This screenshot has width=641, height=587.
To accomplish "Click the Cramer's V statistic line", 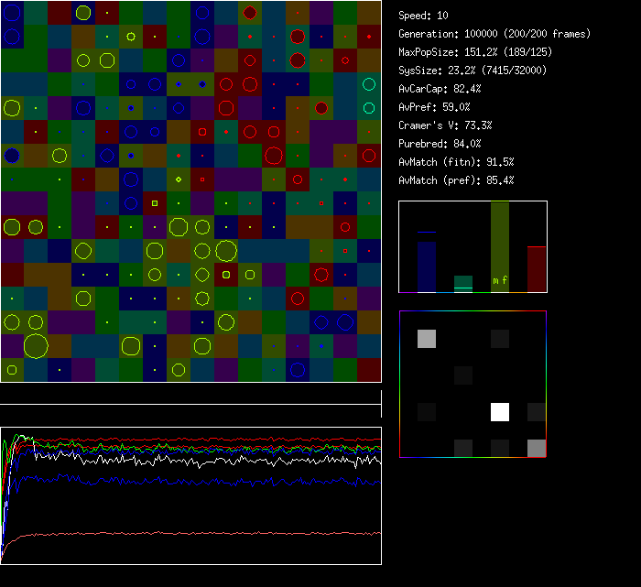I will 445,125.
